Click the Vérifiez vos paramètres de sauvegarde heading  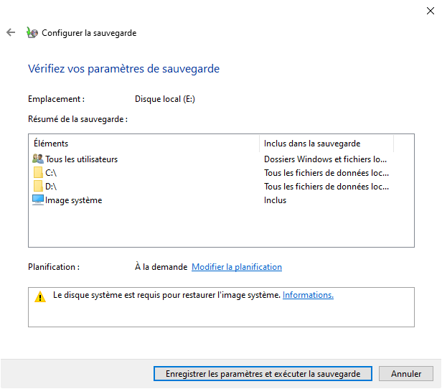(123, 69)
